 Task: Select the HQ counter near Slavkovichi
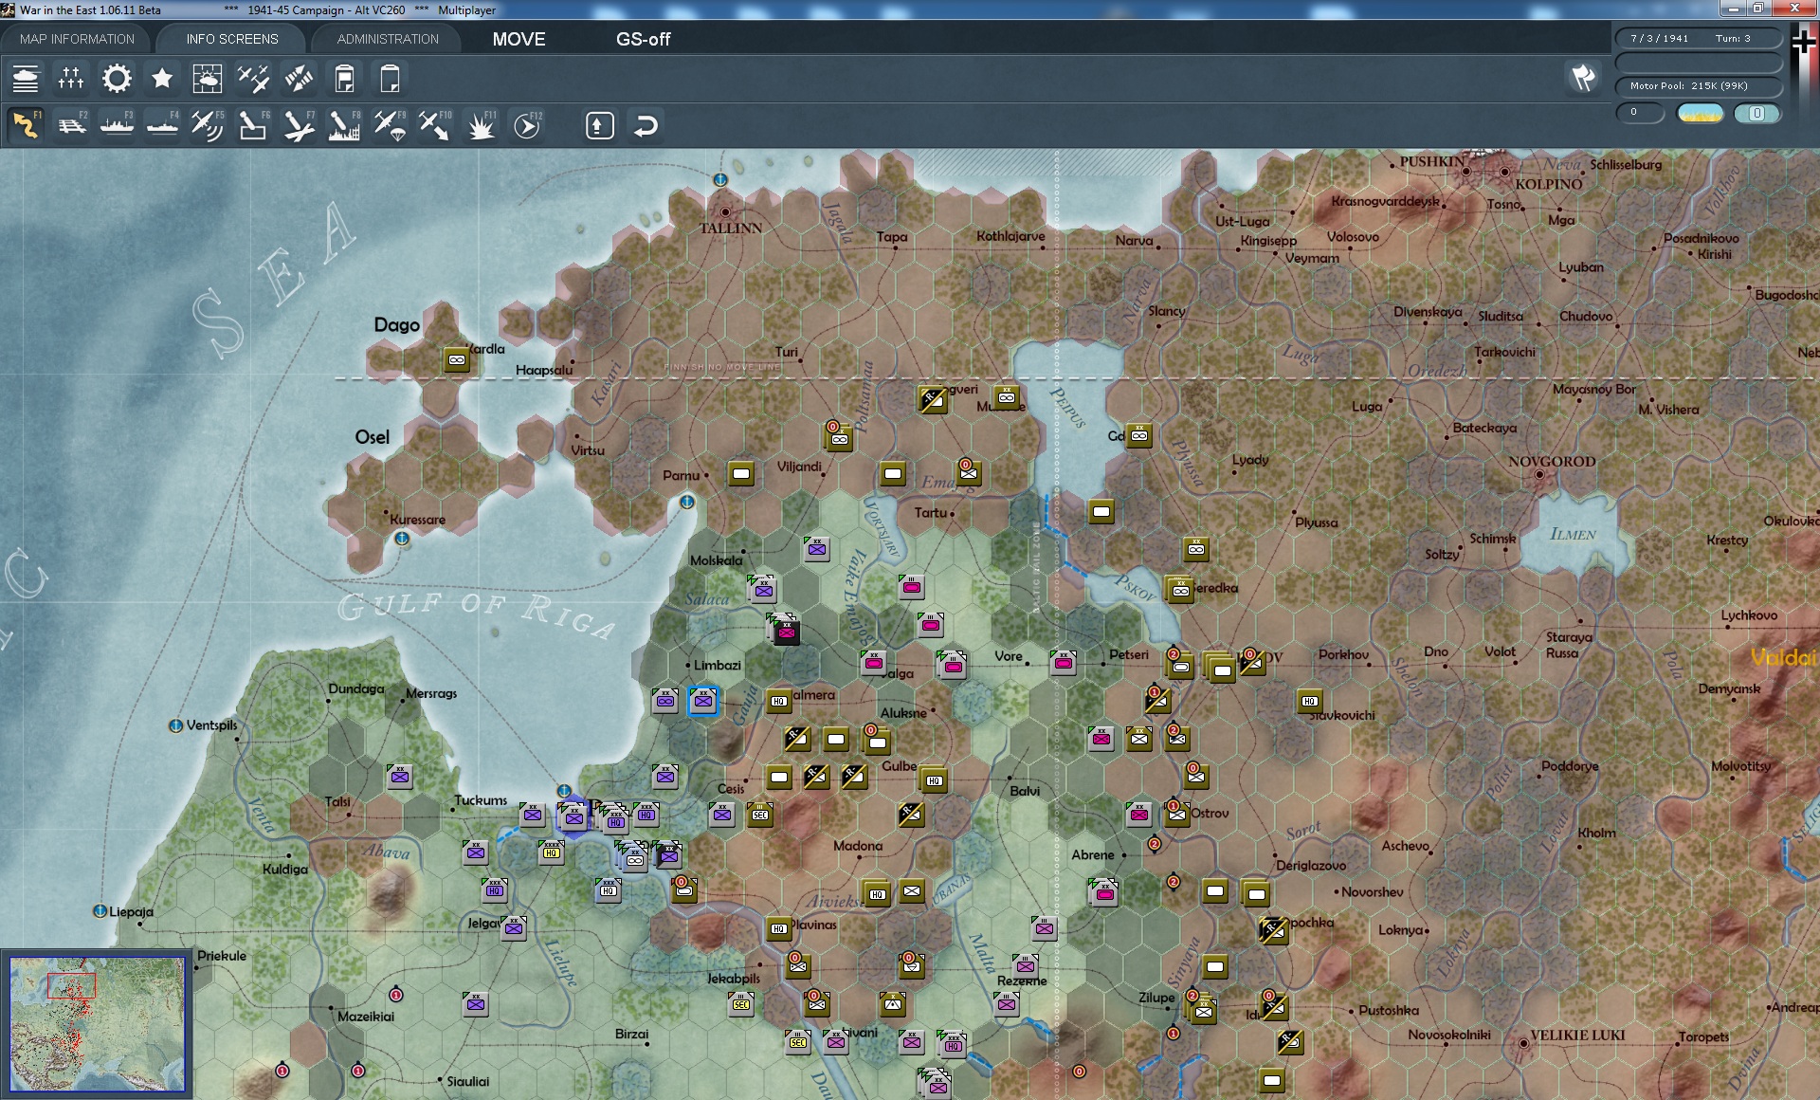[1310, 701]
